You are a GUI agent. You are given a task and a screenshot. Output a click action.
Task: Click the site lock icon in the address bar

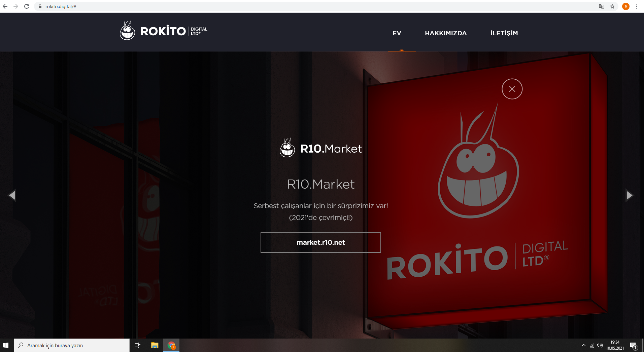[x=40, y=6]
